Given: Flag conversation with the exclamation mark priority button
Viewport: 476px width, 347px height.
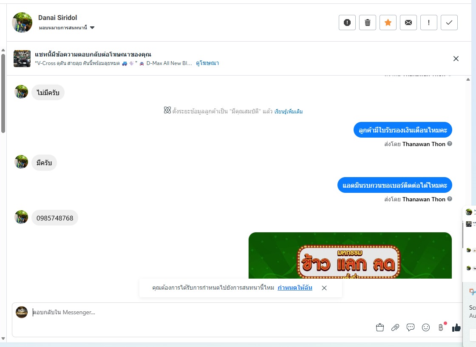Looking at the screenshot, I should pyautogui.click(x=429, y=23).
